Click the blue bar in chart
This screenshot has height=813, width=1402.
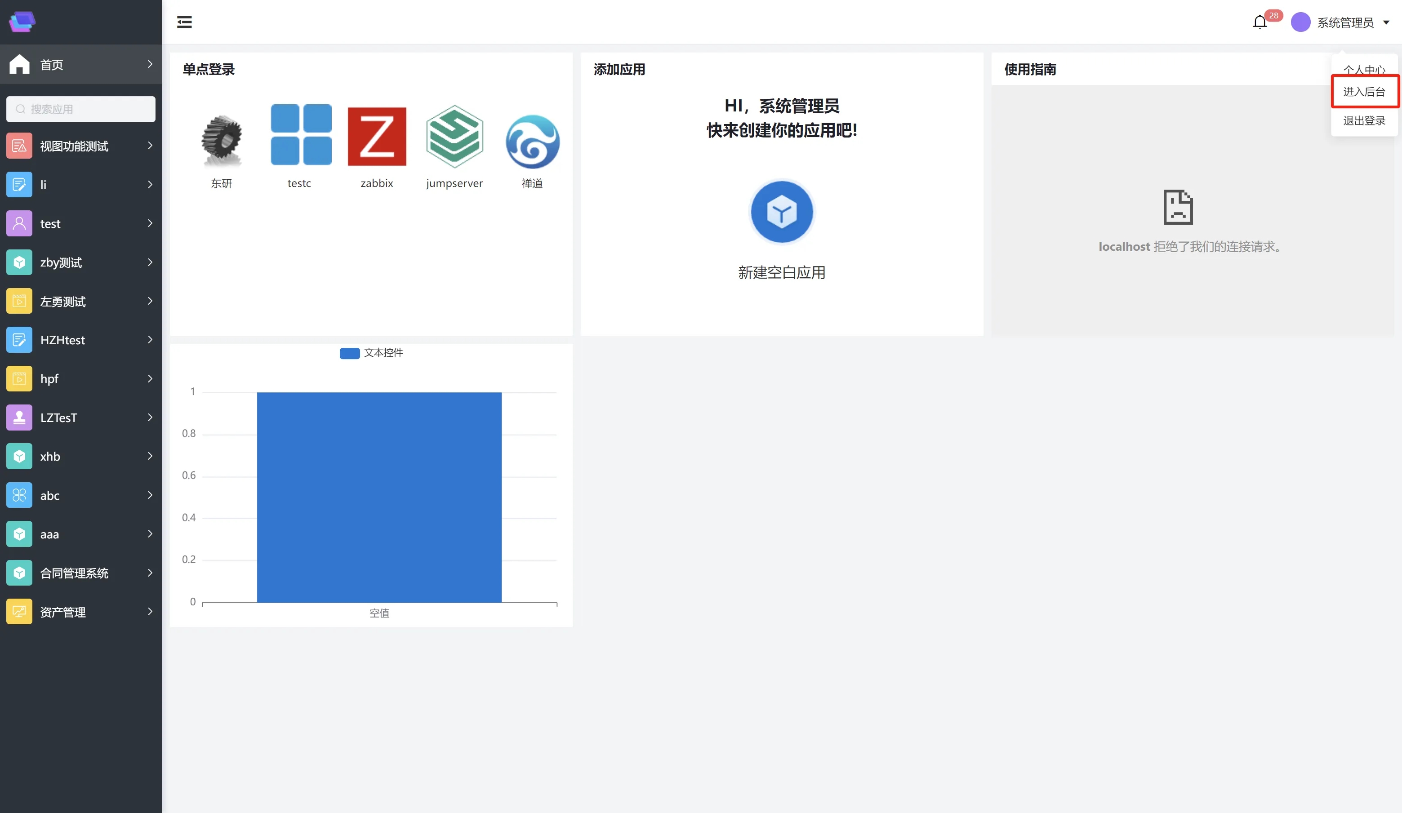[x=379, y=497]
